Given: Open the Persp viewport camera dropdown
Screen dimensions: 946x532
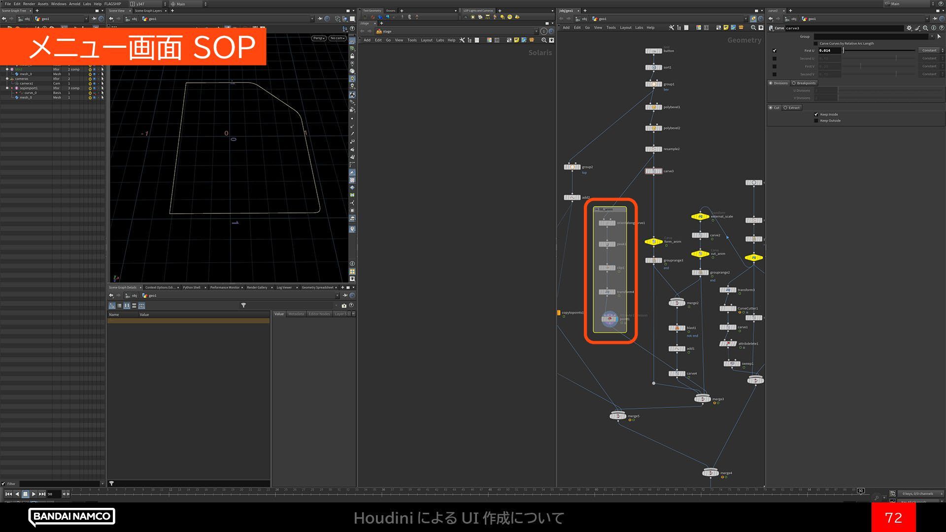Looking at the screenshot, I should [x=319, y=38].
